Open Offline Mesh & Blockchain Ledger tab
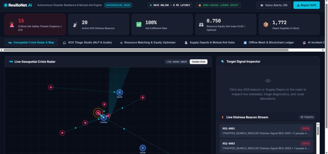Screen dimensions: 328x154 click(269, 43)
